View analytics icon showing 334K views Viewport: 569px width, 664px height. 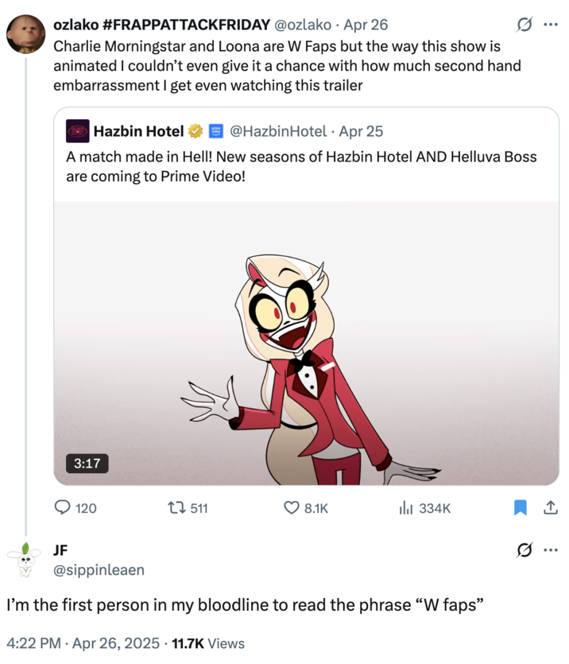coord(405,507)
